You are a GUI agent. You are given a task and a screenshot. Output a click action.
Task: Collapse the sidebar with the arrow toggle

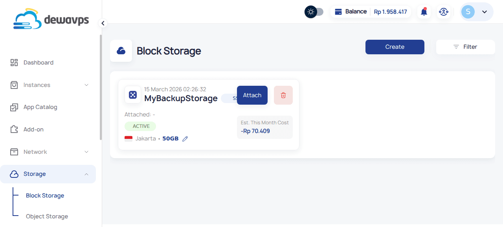click(103, 23)
